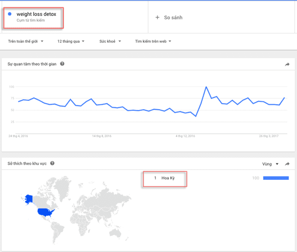
Task: Share the interest by region panel
Action: [287, 164]
